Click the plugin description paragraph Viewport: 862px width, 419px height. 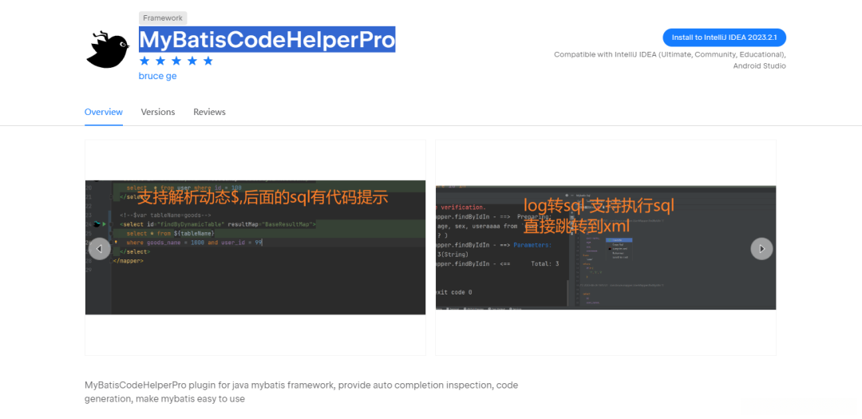point(301,392)
